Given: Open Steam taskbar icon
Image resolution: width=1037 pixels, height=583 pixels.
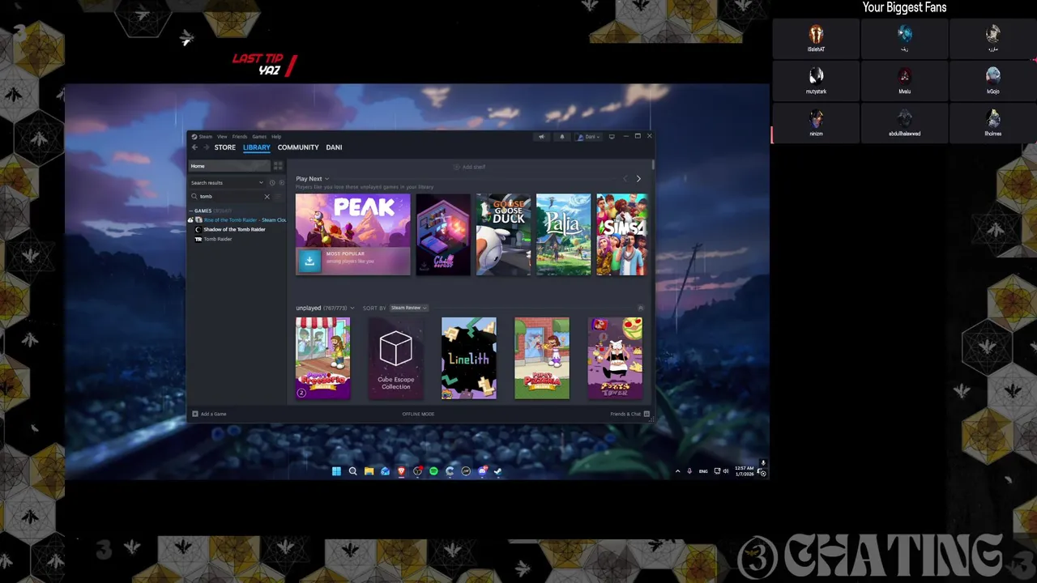Looking at the screenshot, I should point(498,471).
